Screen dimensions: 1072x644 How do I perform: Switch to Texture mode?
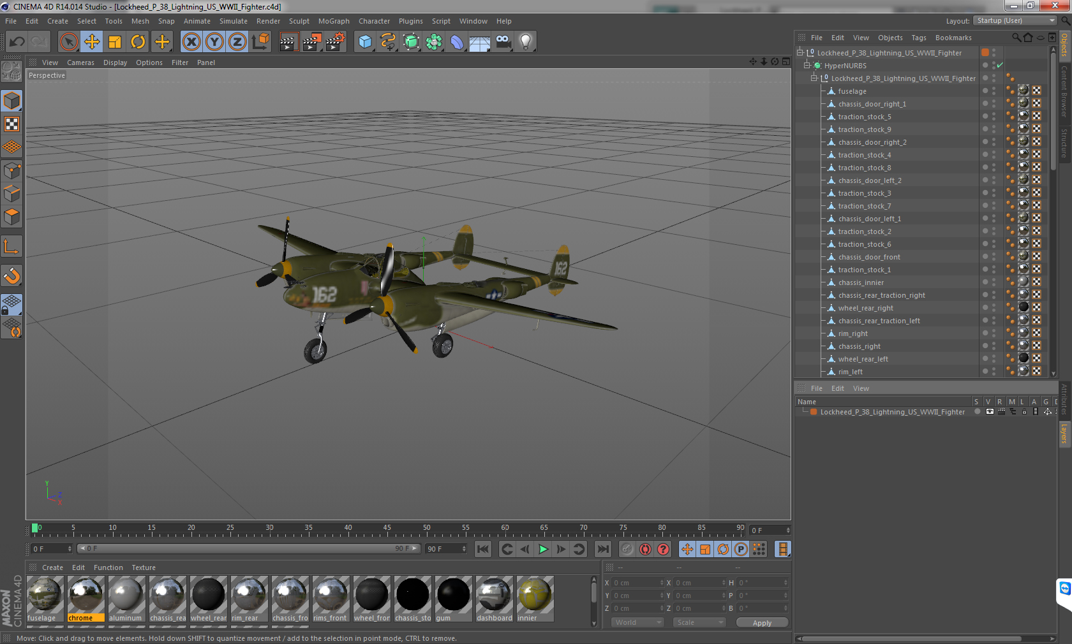(x=12, y=124)
